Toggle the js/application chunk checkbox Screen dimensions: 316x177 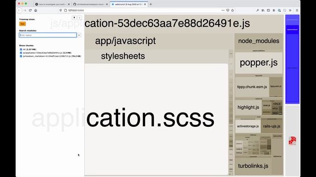(x=21, y=53)
